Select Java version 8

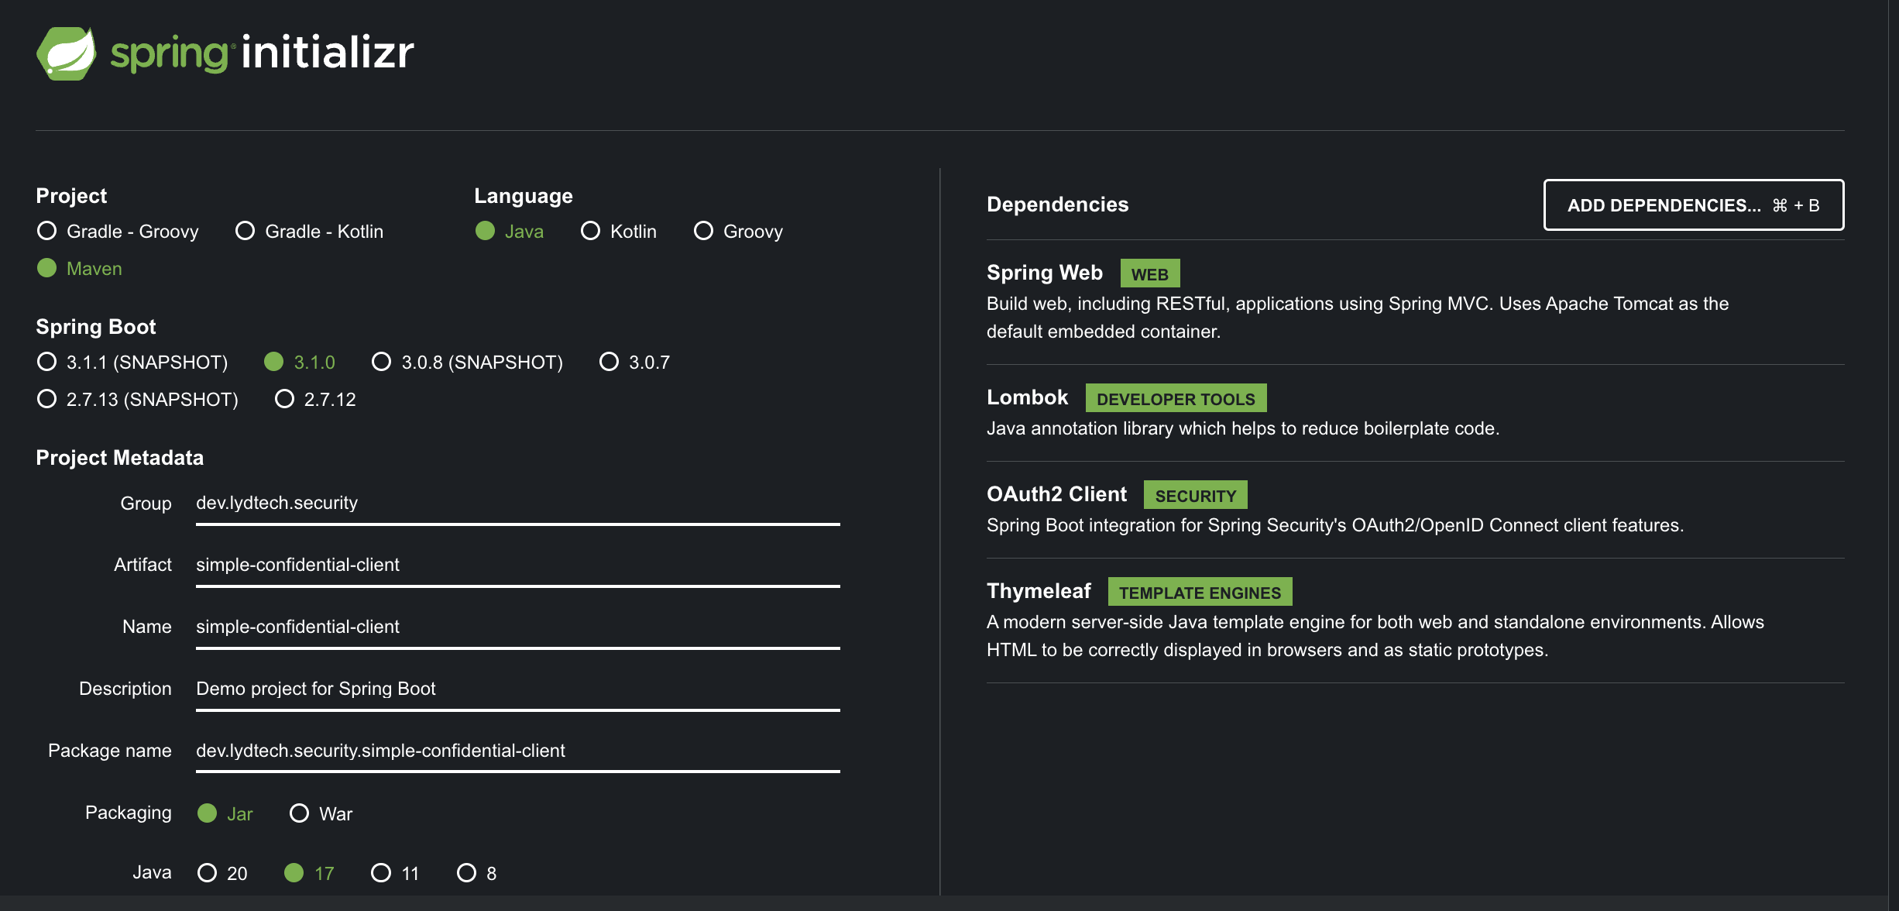[477, 874]
